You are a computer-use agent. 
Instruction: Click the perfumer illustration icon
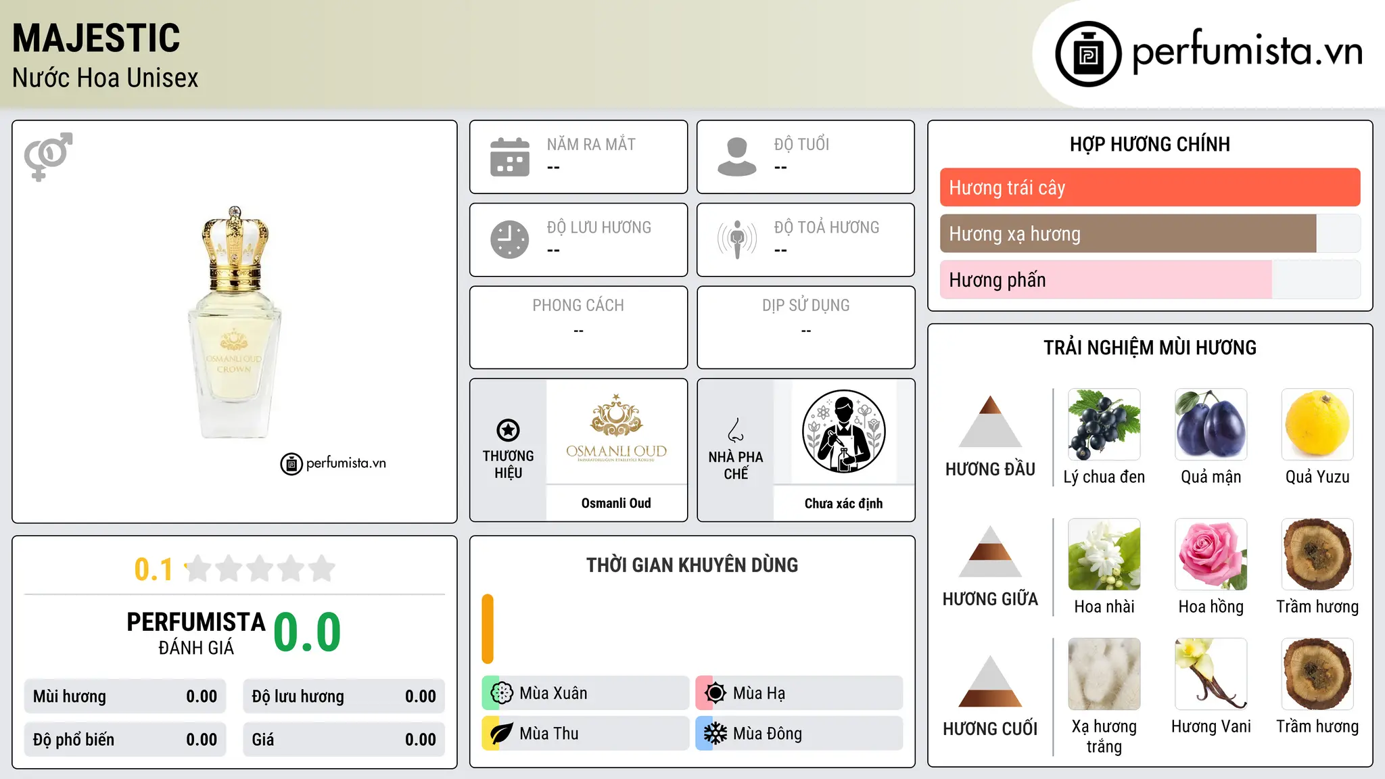[x=844, y=431]
